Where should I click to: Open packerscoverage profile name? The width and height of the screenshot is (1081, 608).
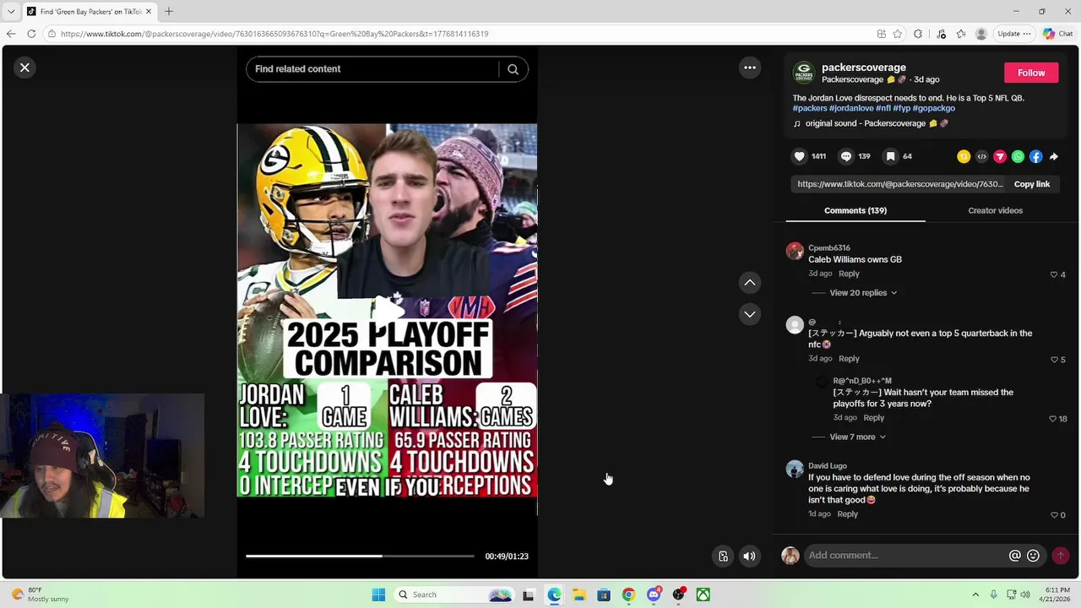pos(863,68)
